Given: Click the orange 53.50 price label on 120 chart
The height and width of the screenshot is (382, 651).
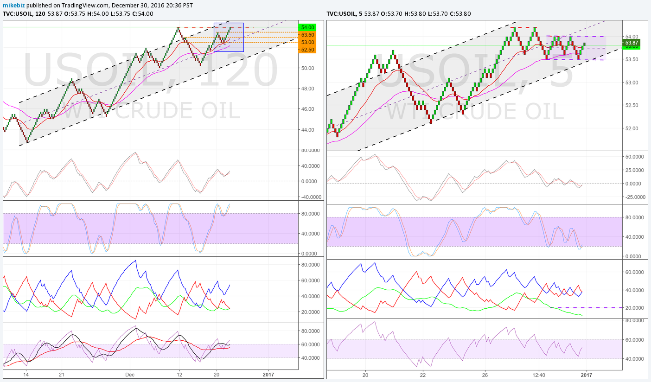Looking at the screenshot, I should tap(308, 35).
